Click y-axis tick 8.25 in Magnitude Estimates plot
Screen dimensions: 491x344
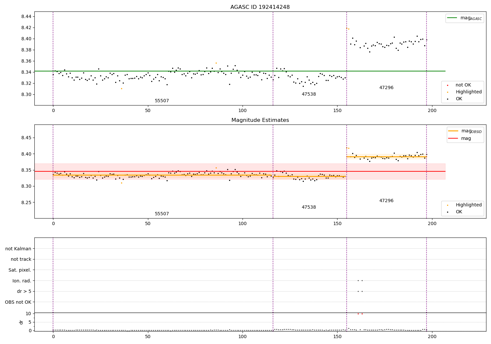tap(26, 202)
